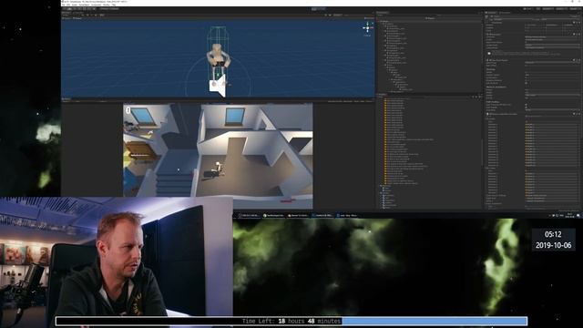
Task: Open the GameObject menu
Action: [x=85, y=5]
